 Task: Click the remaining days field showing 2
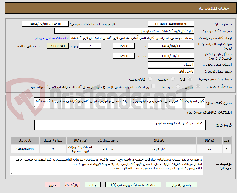[90, 46]
